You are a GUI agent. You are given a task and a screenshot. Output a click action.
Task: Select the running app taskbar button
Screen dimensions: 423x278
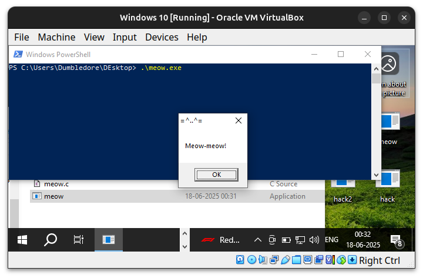109,240
